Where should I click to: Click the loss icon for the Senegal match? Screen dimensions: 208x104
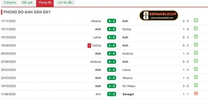pyautogui.click(x=196, y=94)
